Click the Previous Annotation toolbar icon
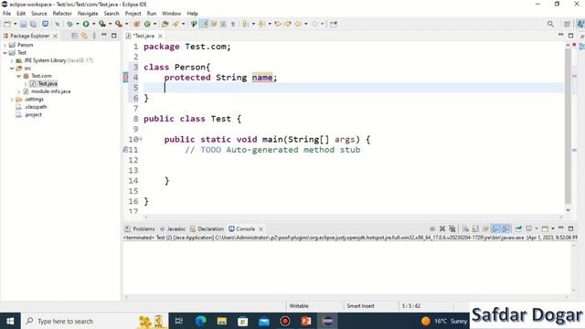The width and height of the screenshot is (585, 329). point(261,24)
